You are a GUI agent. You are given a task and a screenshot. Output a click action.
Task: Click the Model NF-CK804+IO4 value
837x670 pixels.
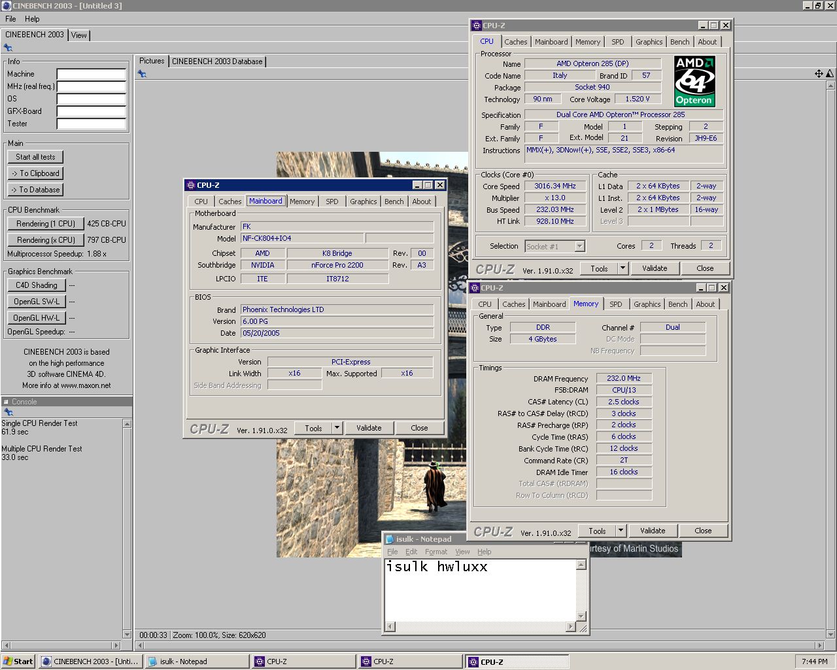pos(302,238)
